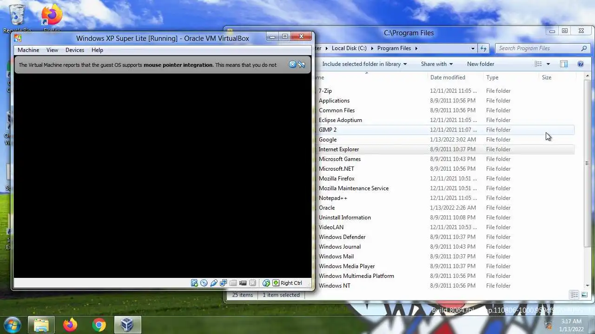Select the Applications folder
The width and height of the screenshot is (595, 334).
[444, 101]
